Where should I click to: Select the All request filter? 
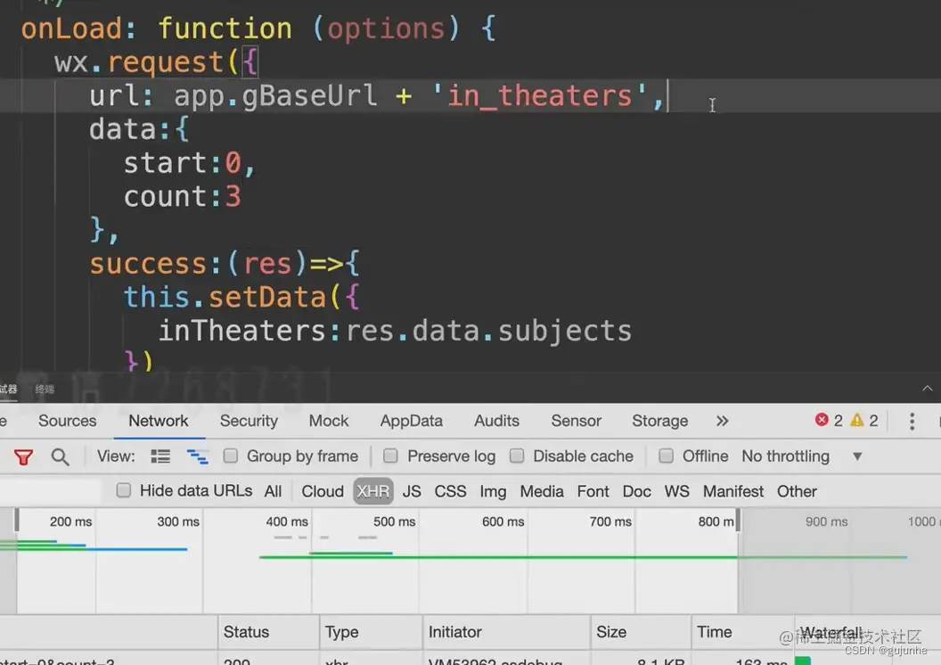click(x=273, y=491)
